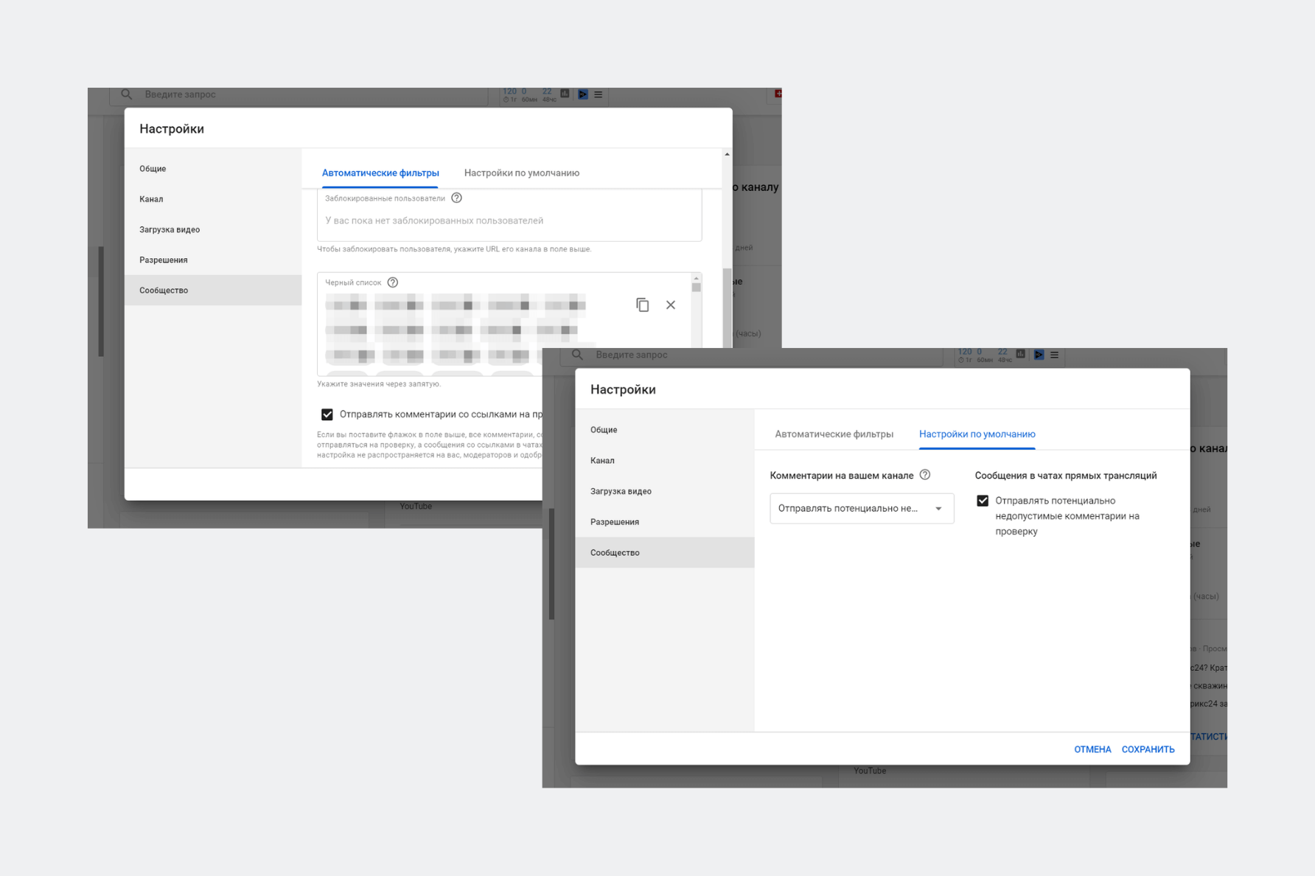
Task: Click the СОХРАНИТЬ button
Action: (x=1148, y=749)
